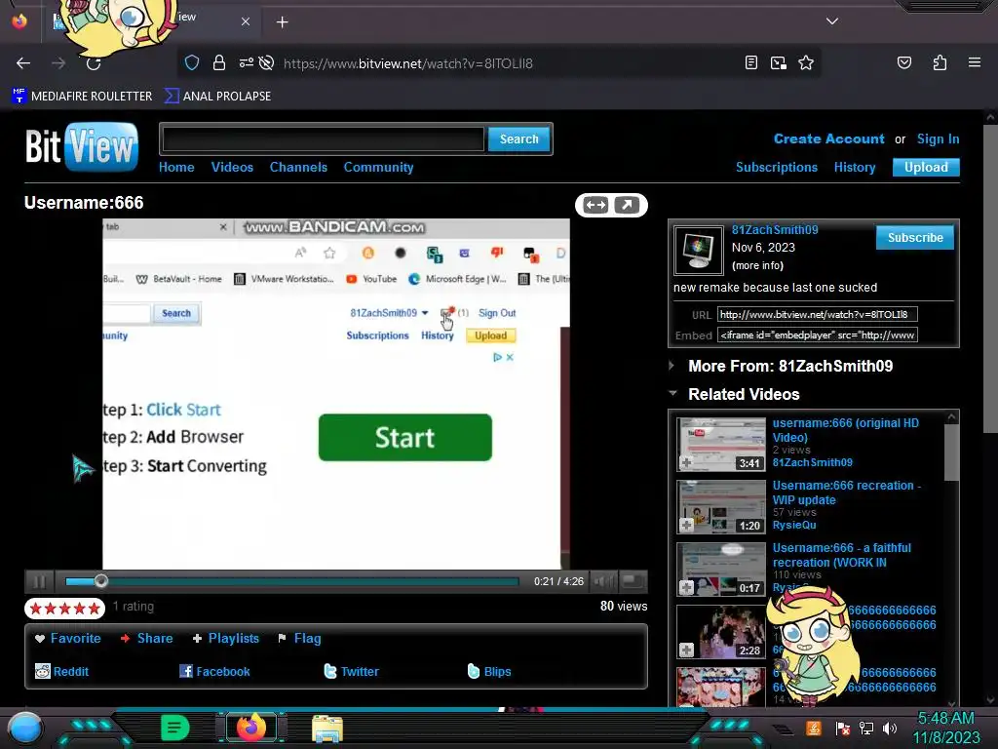Open the Firefox hamburger menu
998x749 pixels.
click(975, 62)
